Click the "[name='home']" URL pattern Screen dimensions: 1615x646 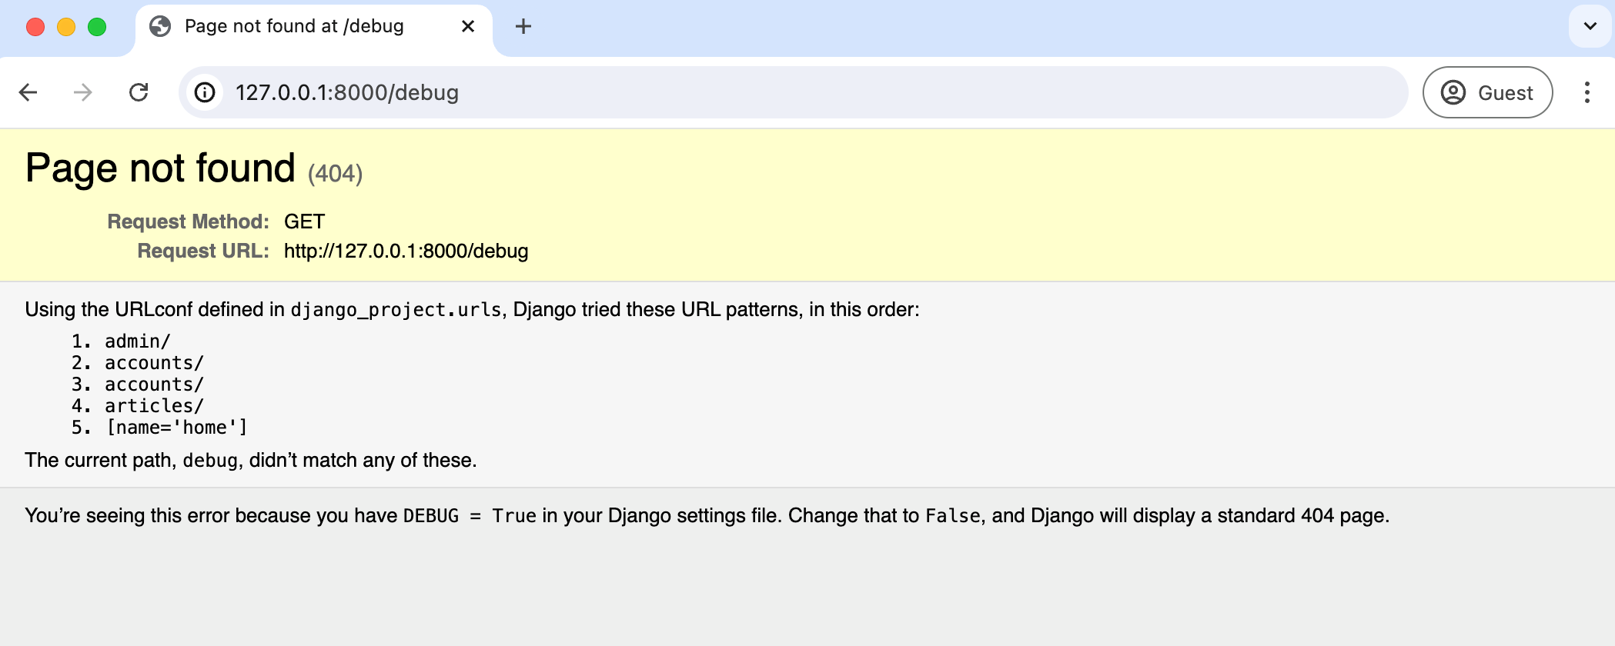pyautogui.click(x=176, y=427)
